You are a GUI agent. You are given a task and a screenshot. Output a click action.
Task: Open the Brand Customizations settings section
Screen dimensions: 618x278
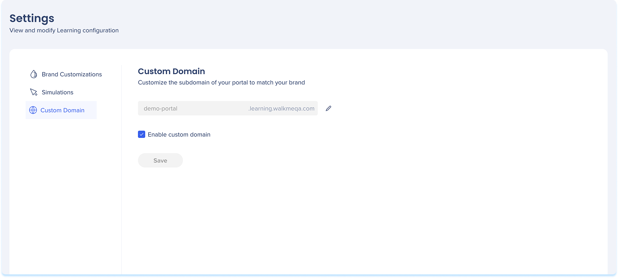click(71, 74)
